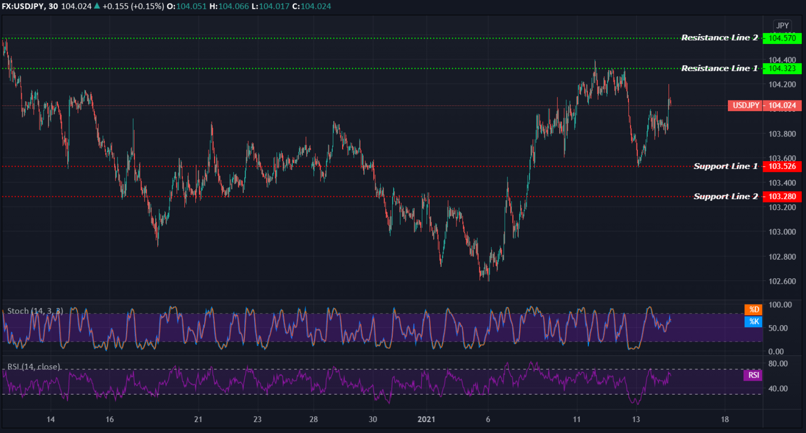Open the RSI (14, close) indicator legend
Image resolution: width=806 pixels, height=433 pixels.
[34, 367]
